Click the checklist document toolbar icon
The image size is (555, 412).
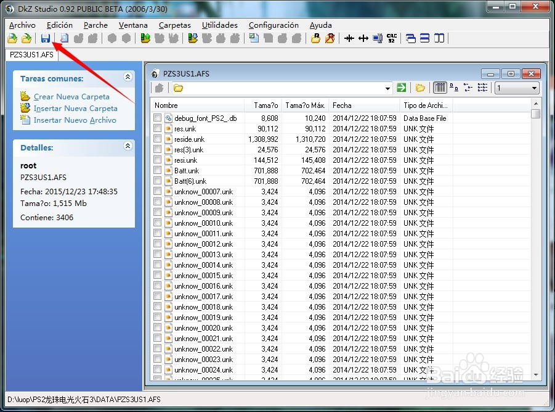pos(254,38)
